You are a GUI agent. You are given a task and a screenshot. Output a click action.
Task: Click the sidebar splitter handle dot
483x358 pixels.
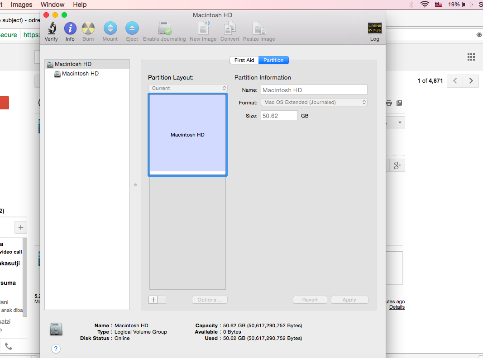(135, 185)
